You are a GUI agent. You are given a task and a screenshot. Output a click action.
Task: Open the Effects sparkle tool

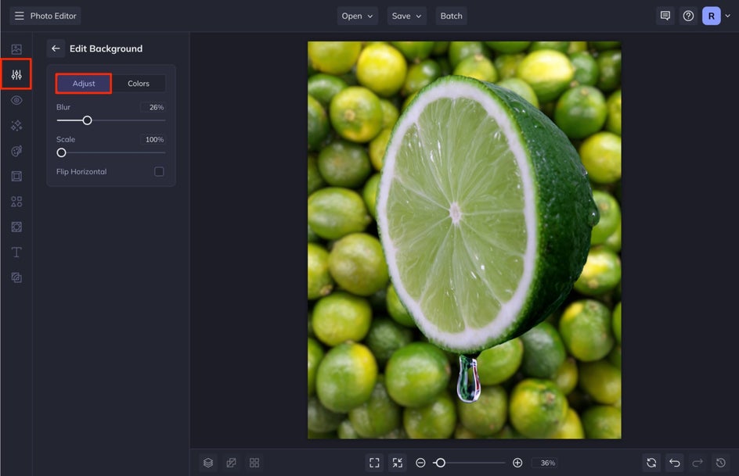(16, 126)
